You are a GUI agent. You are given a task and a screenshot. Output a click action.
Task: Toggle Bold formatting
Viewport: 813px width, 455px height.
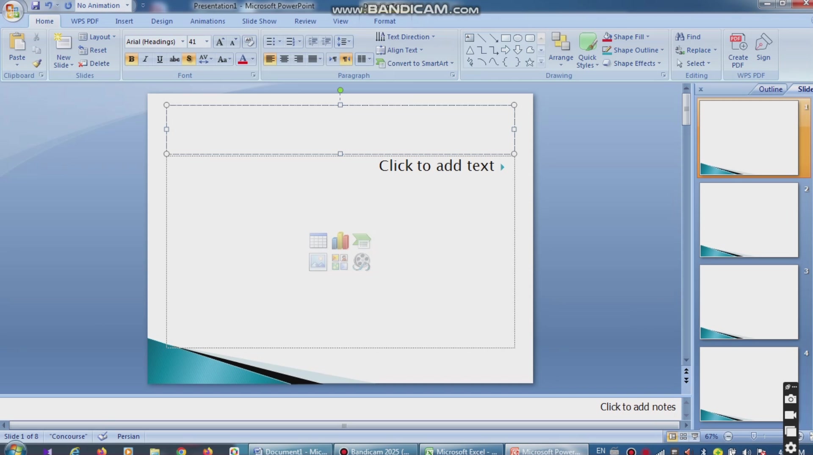(x=132, y=59)
